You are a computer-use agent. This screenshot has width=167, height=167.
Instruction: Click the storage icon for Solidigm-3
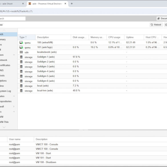pos(21,67)
